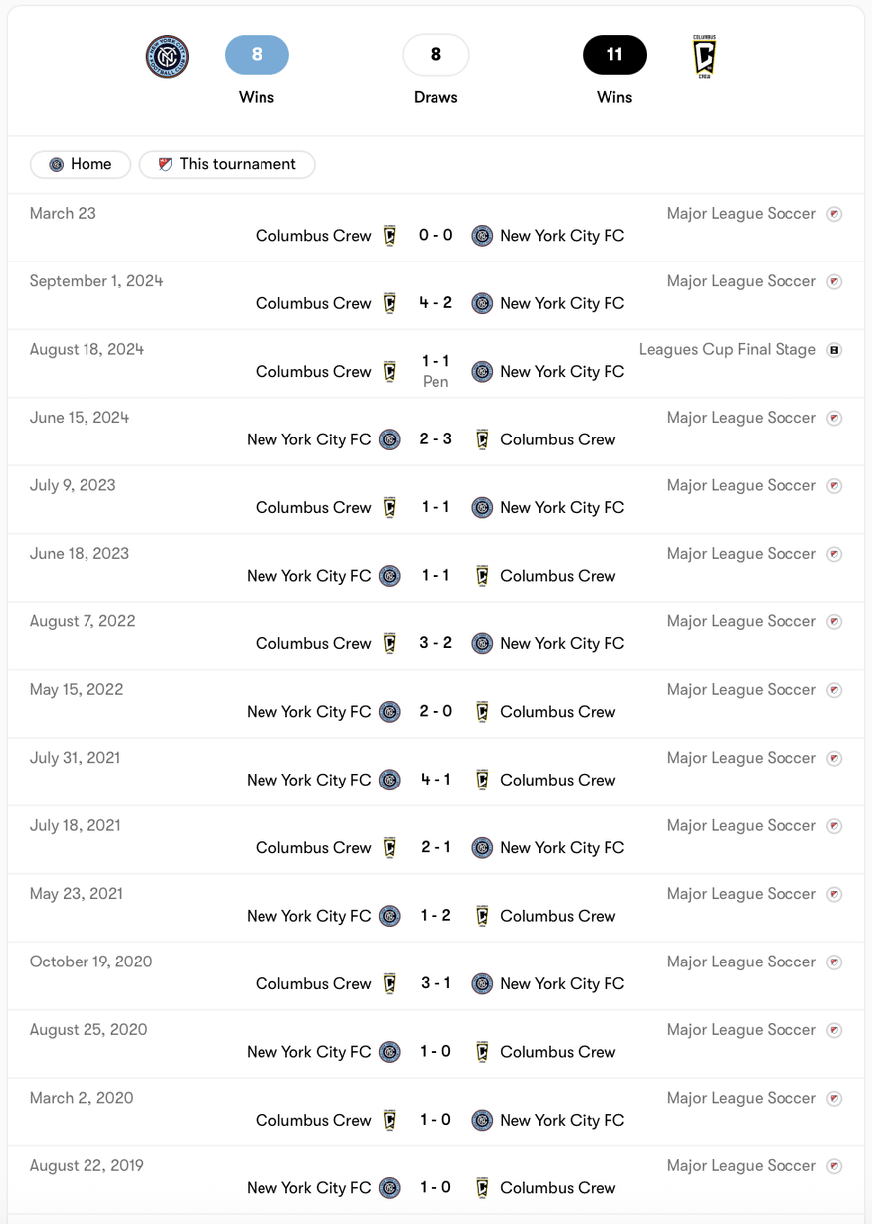Click the MLS icon for August 22, 2019 match
Viewport: 872px width, 1224px height.
coord(834,1166)
